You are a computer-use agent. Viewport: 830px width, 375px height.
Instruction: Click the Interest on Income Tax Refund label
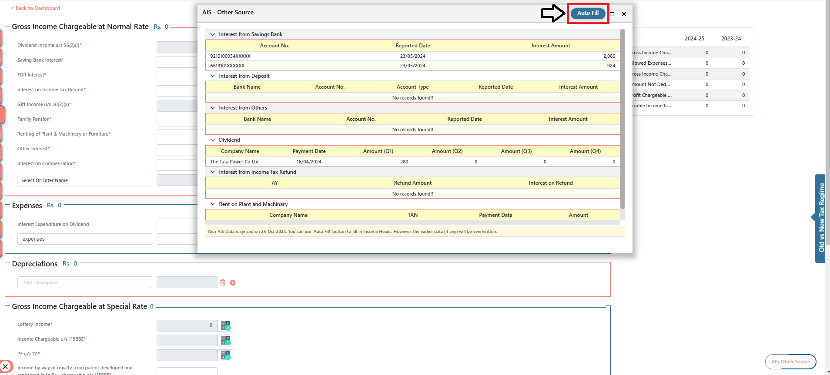point(51,90)
